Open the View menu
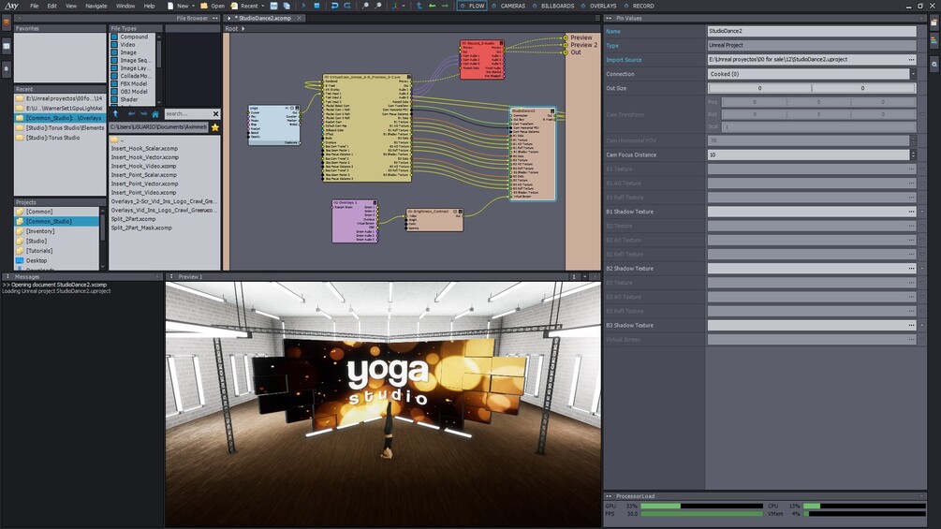 click(71, 6)
